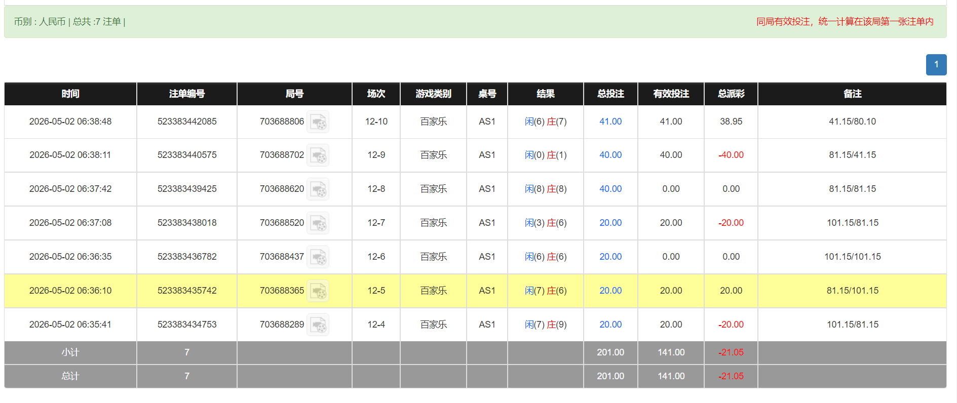Viewport: 957px width, 403px height.
Task: Open video replay icon for round 703688289
Action: (x=318, y=325)
